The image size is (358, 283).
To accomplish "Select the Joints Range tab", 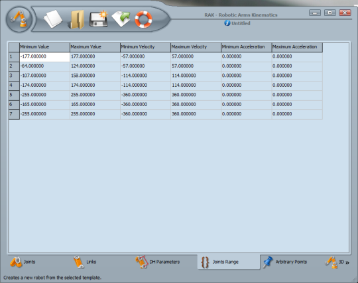I will click(229, 262).
